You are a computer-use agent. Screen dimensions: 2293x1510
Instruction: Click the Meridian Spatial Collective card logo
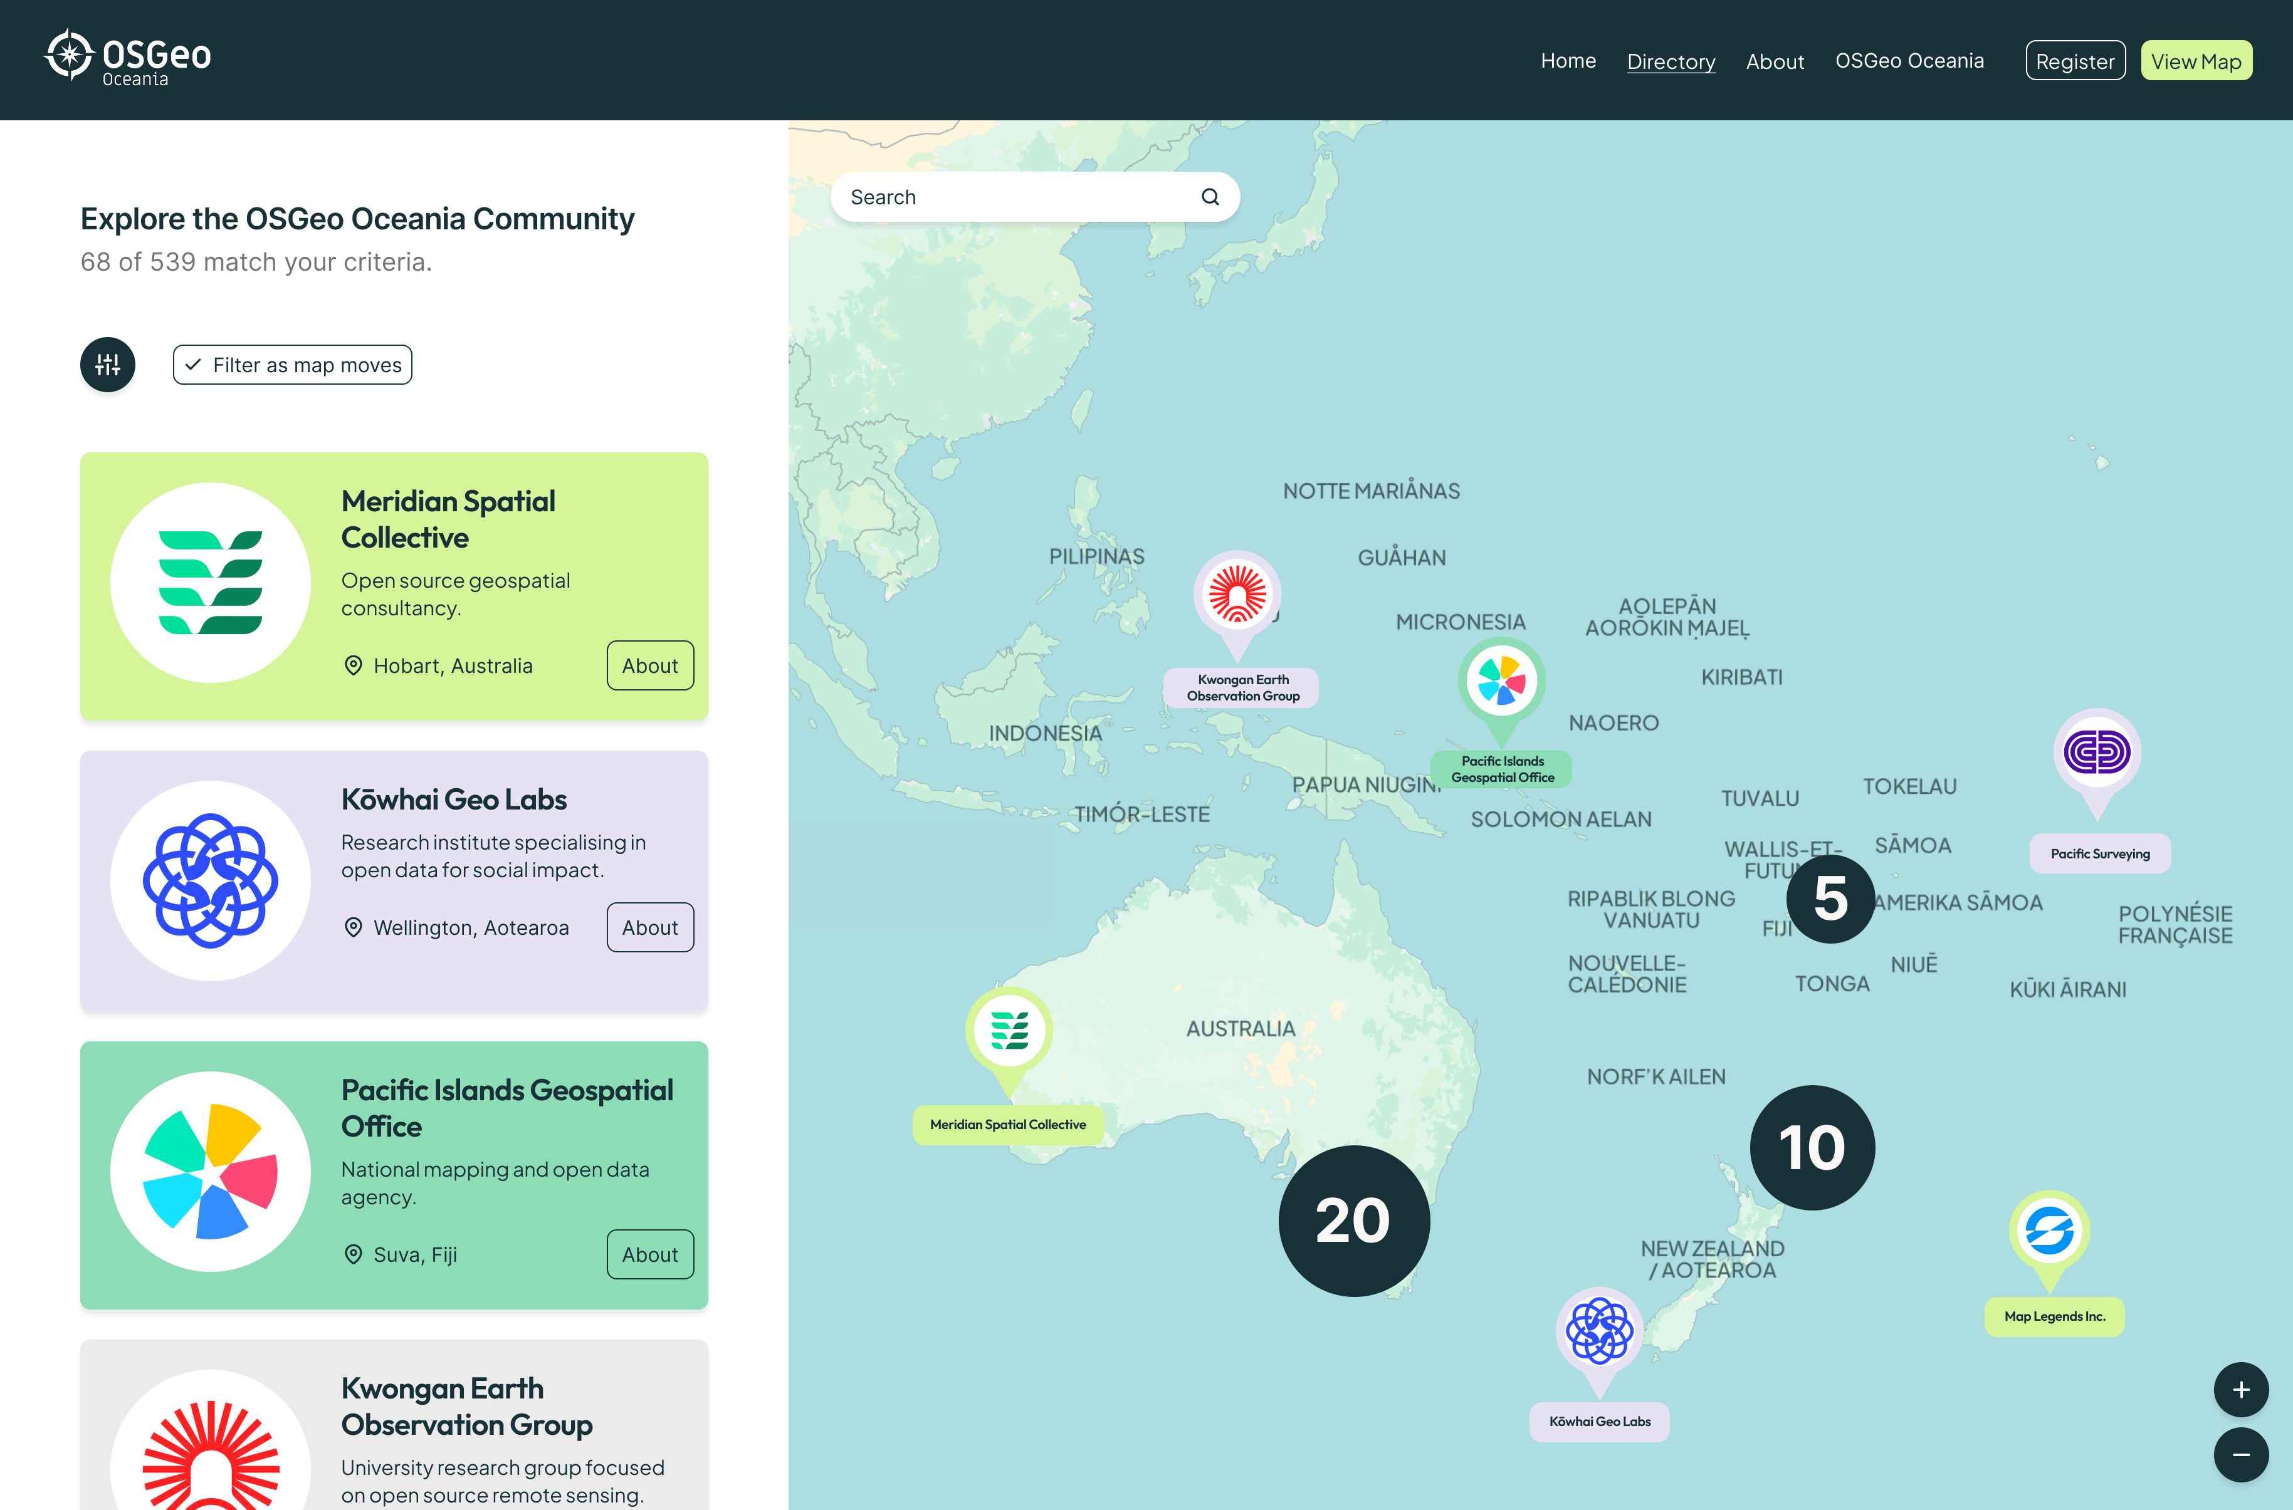click(x=210, y=583)
